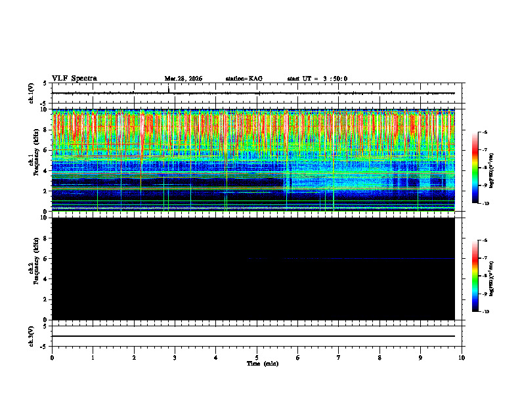Click the "5" tick on ch.1(V) axis
Image resolution: width=520 pixels, height=401 pixels.
(46, 83)
